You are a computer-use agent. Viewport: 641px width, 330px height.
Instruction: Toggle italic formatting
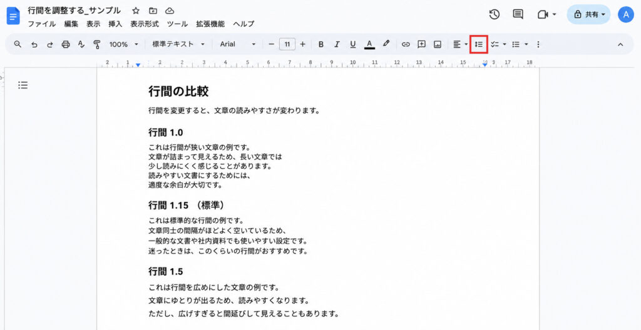pyautogui.click(x=337, y=44)
